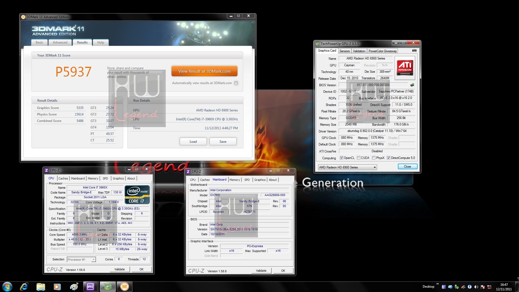Viewport: 519px width, 292px height.
Task: Open Graphics tab in the right CPU-Z window
Action: click(260, 180)
